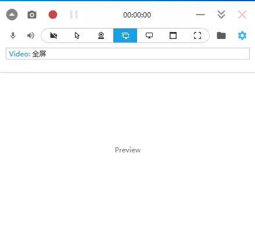Select the region capture source
Screen dimensions: 255x228
[197, 35]
